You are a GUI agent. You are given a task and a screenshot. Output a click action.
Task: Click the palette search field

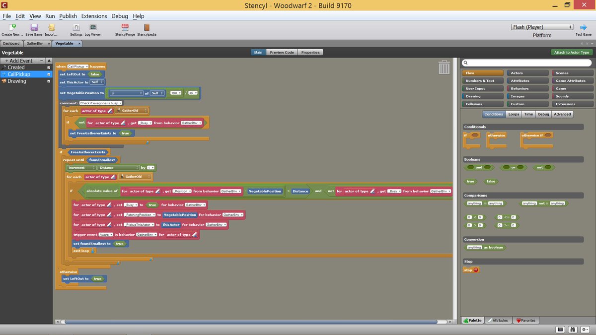pyautogui.click(x=527, y=63)
